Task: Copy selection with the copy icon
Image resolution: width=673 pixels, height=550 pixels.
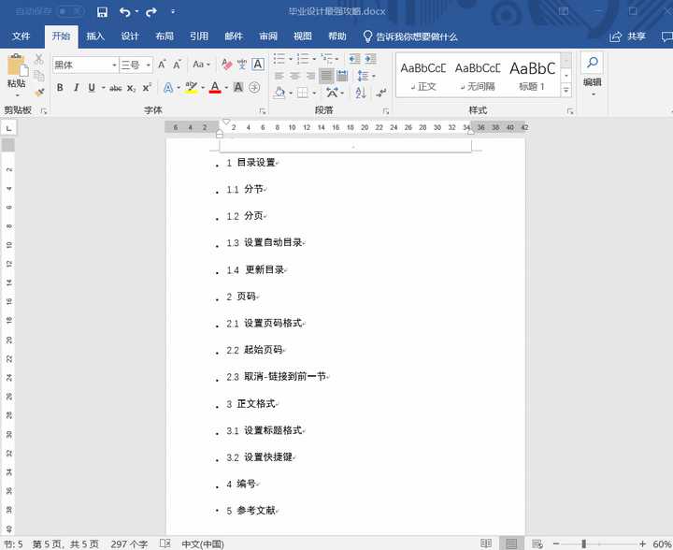Action: click(38, 76)
